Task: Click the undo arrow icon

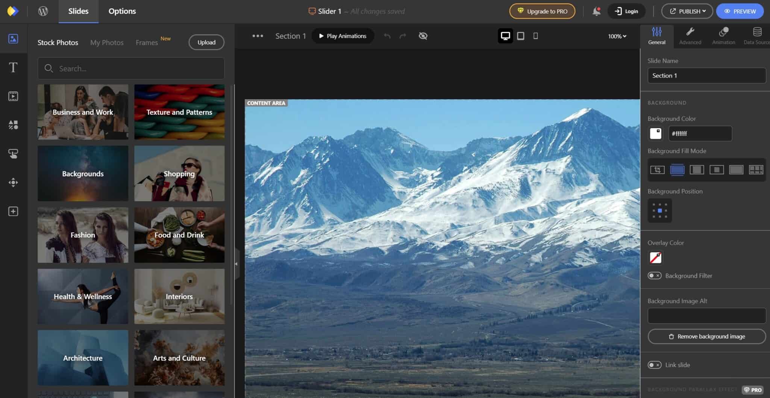Action: click(x=387, y=36)
